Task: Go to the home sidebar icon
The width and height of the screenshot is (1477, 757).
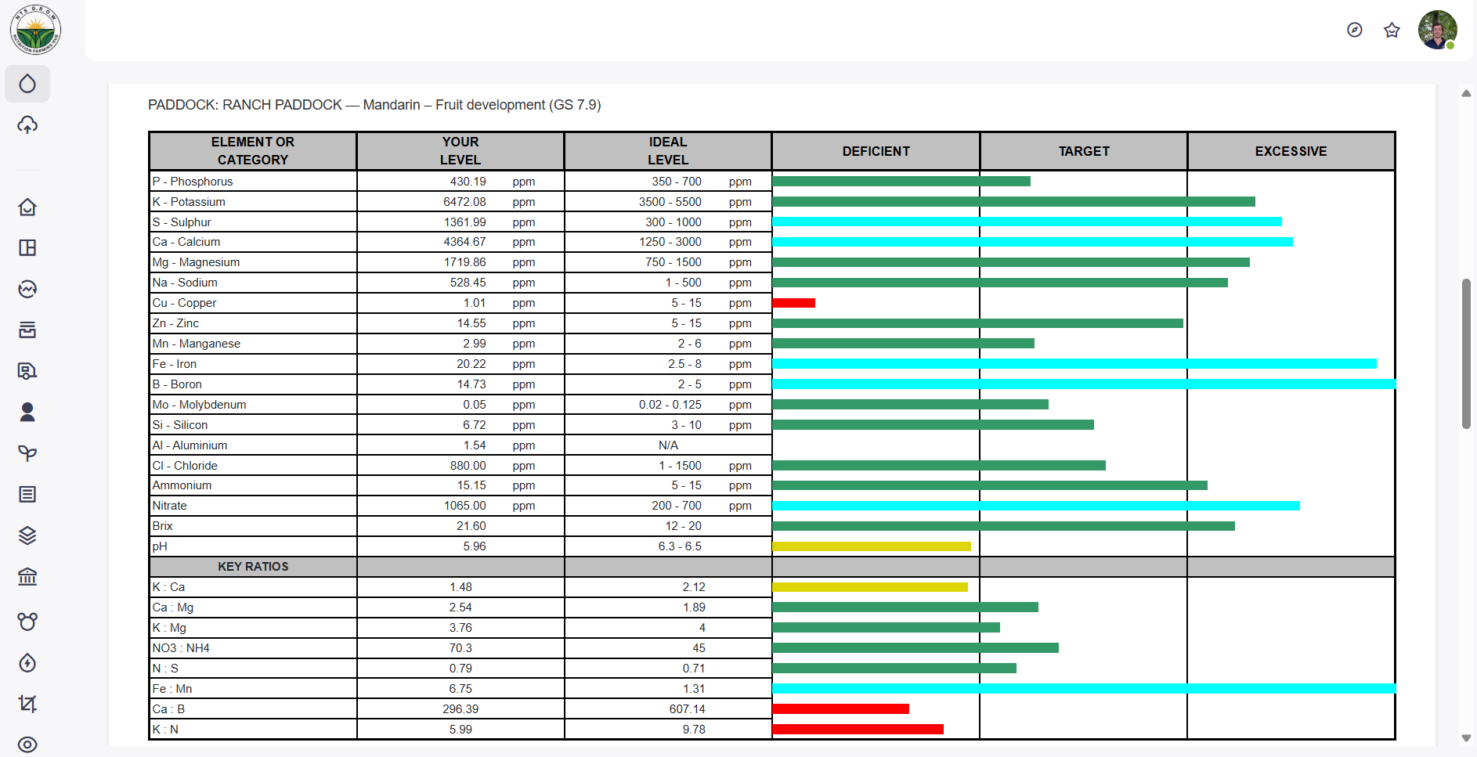Action: click(x=27, y=207)
